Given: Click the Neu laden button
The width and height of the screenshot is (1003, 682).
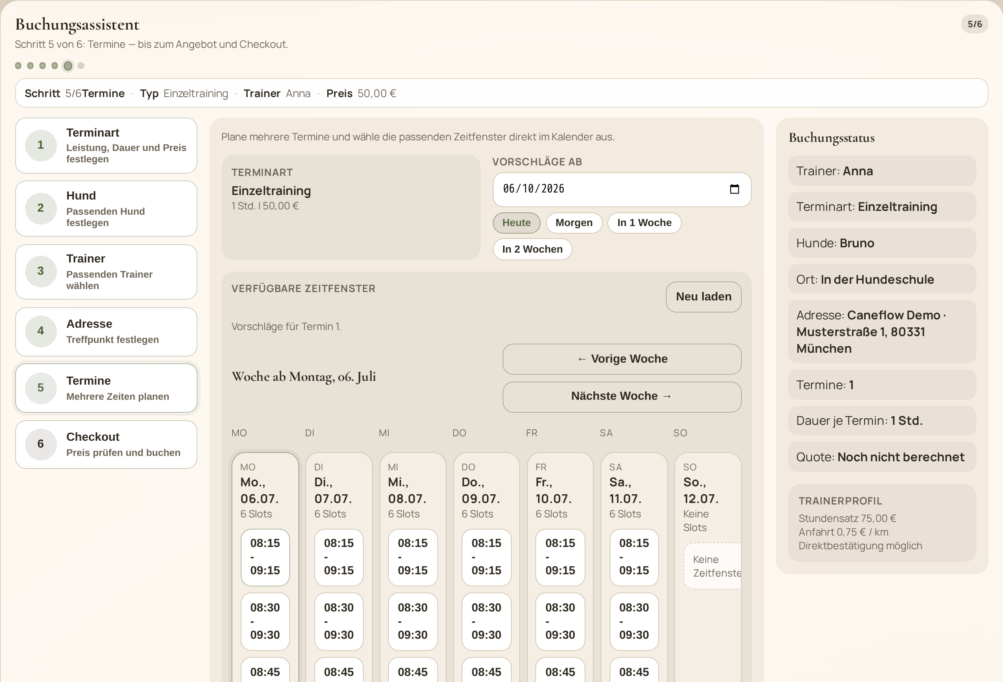Looking at the screenshot, I should [703, 297].
